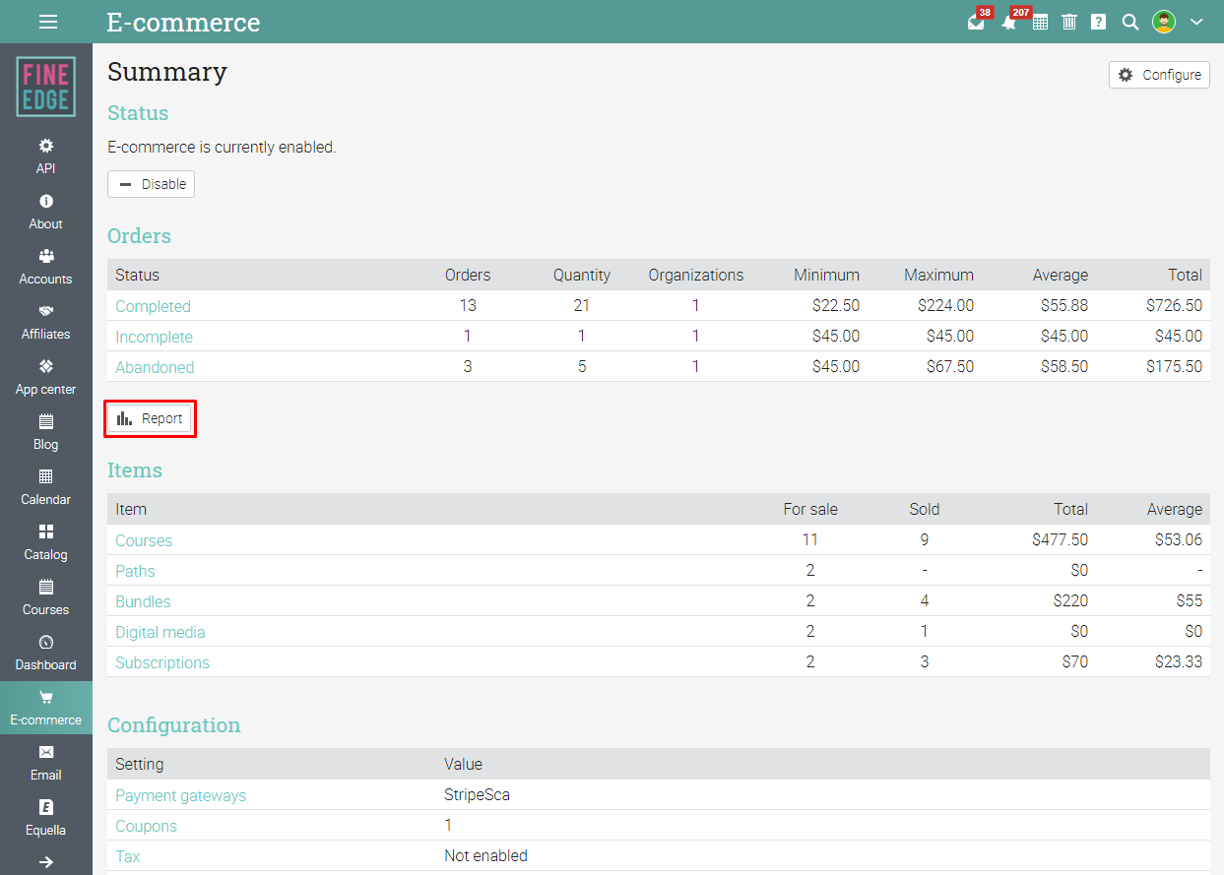Click the Bundles total $220
1224x875 pixels.
pyautogui.click(x=1069, y=601)
